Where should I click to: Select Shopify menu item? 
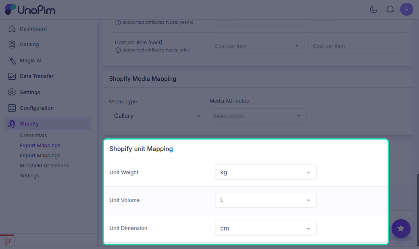[x=48, y=124]
